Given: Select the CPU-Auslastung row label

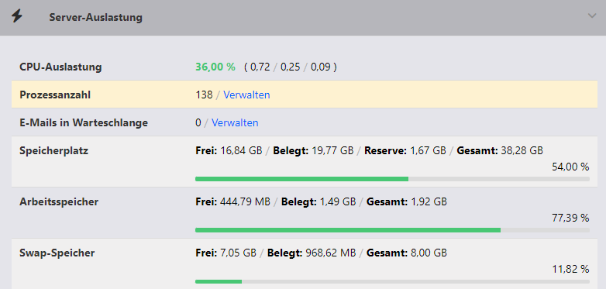Looking at the screenshot, I should (60, 67).
